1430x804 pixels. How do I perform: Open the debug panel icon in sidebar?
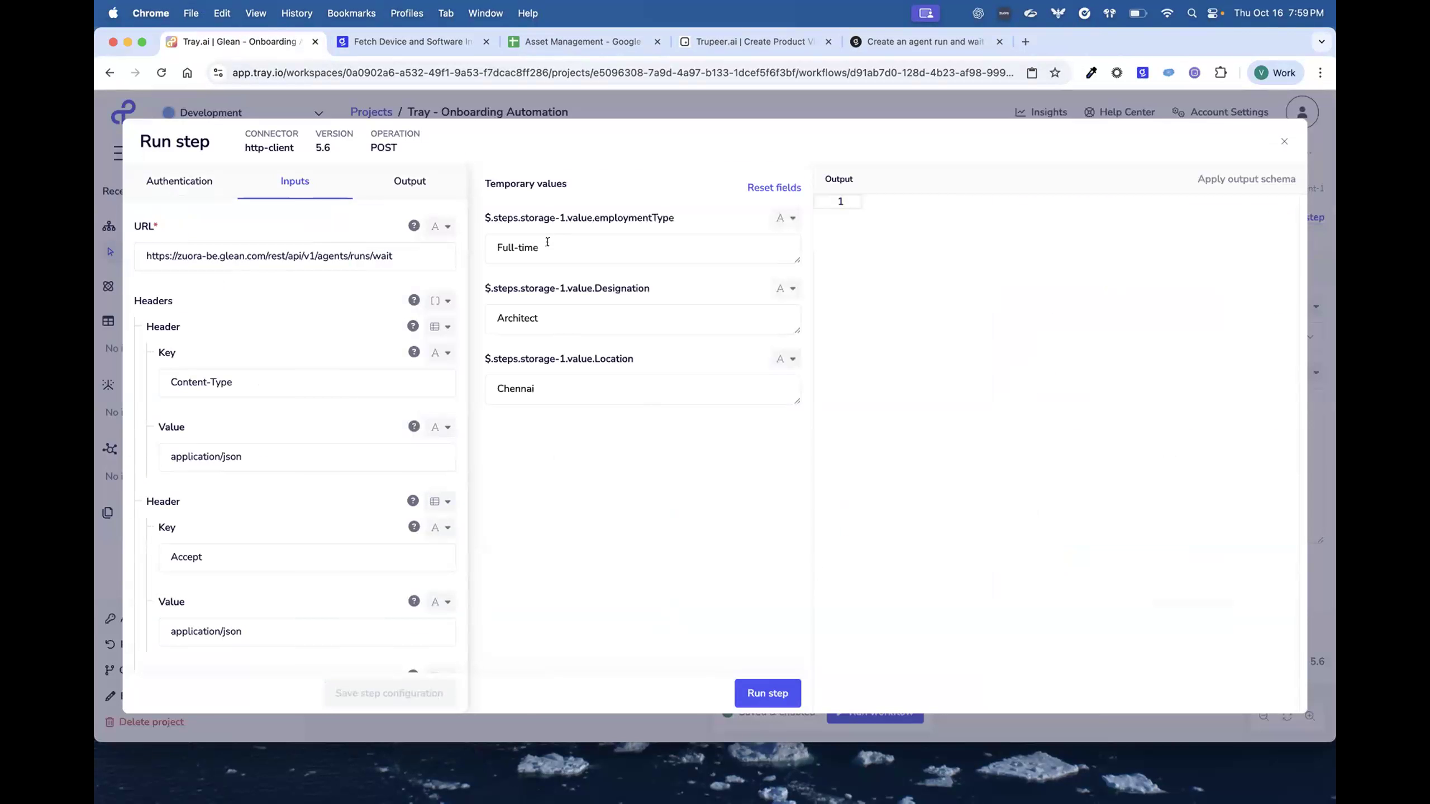108,384
